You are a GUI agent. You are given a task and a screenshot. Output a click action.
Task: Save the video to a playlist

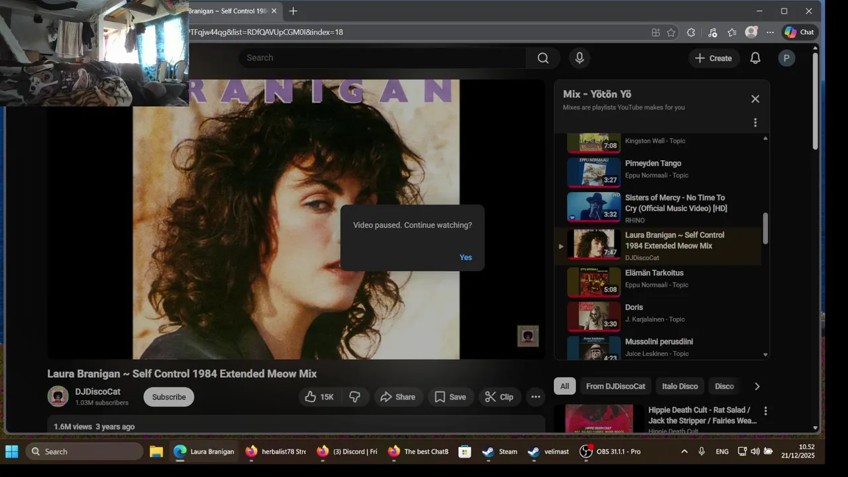coord(450,397)
